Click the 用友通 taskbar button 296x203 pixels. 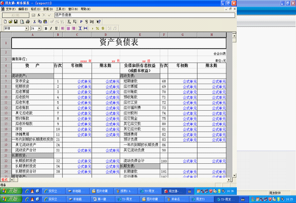174,191
